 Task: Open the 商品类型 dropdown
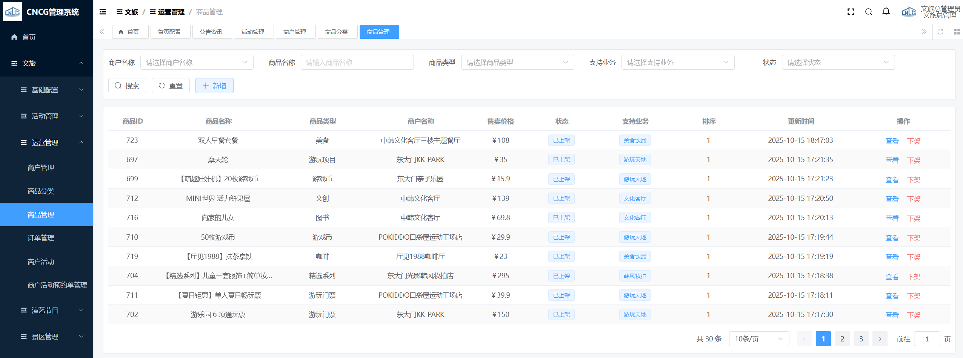[517, 63]
